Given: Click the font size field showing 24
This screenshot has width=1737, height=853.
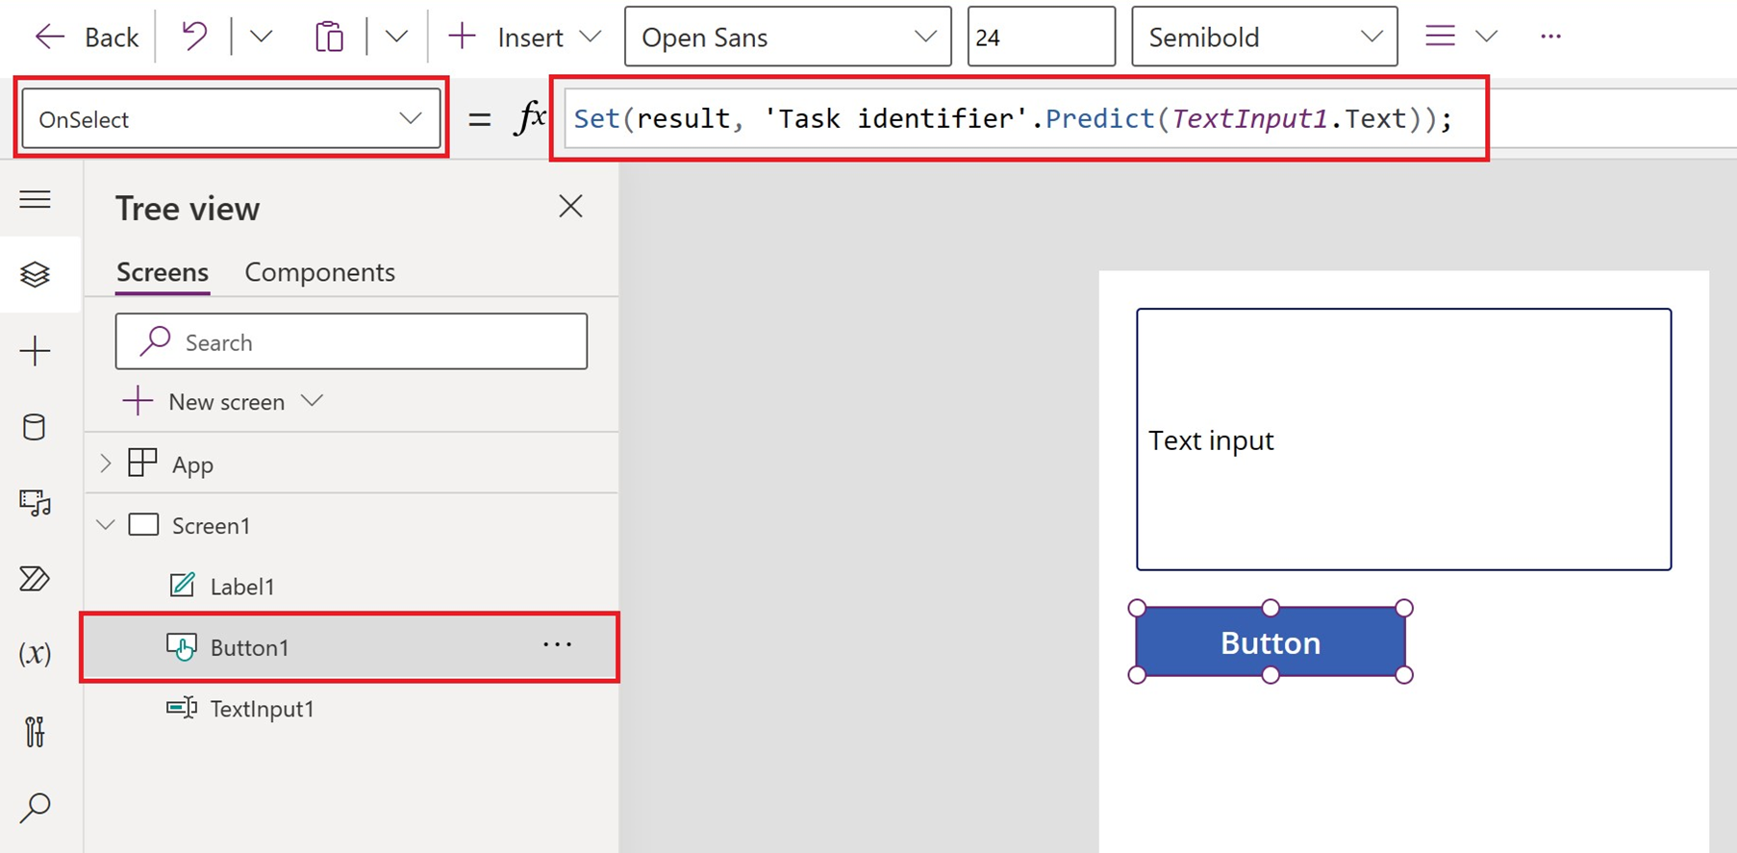Looking at the screenshot, I should [1041, 37].
